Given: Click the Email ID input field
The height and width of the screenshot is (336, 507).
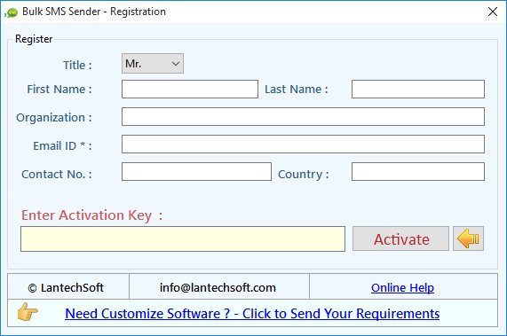Looking at the screenshot, I should pos(303,144).
